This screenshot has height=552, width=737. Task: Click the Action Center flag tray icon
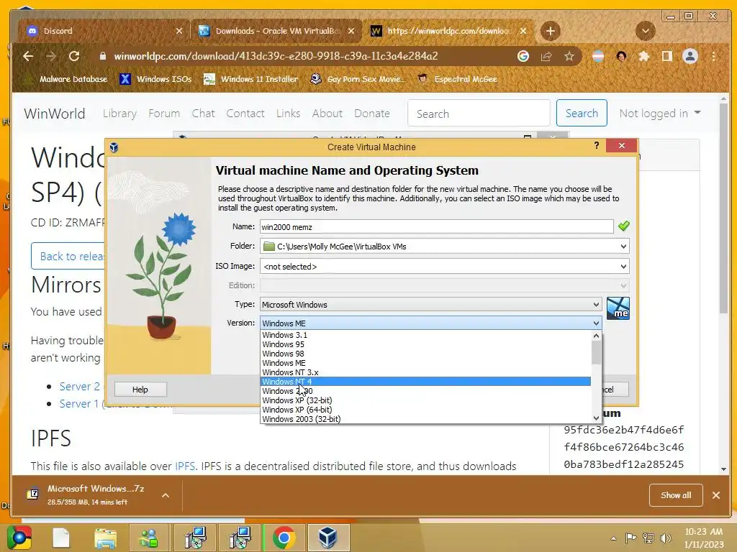pos(630,538)
